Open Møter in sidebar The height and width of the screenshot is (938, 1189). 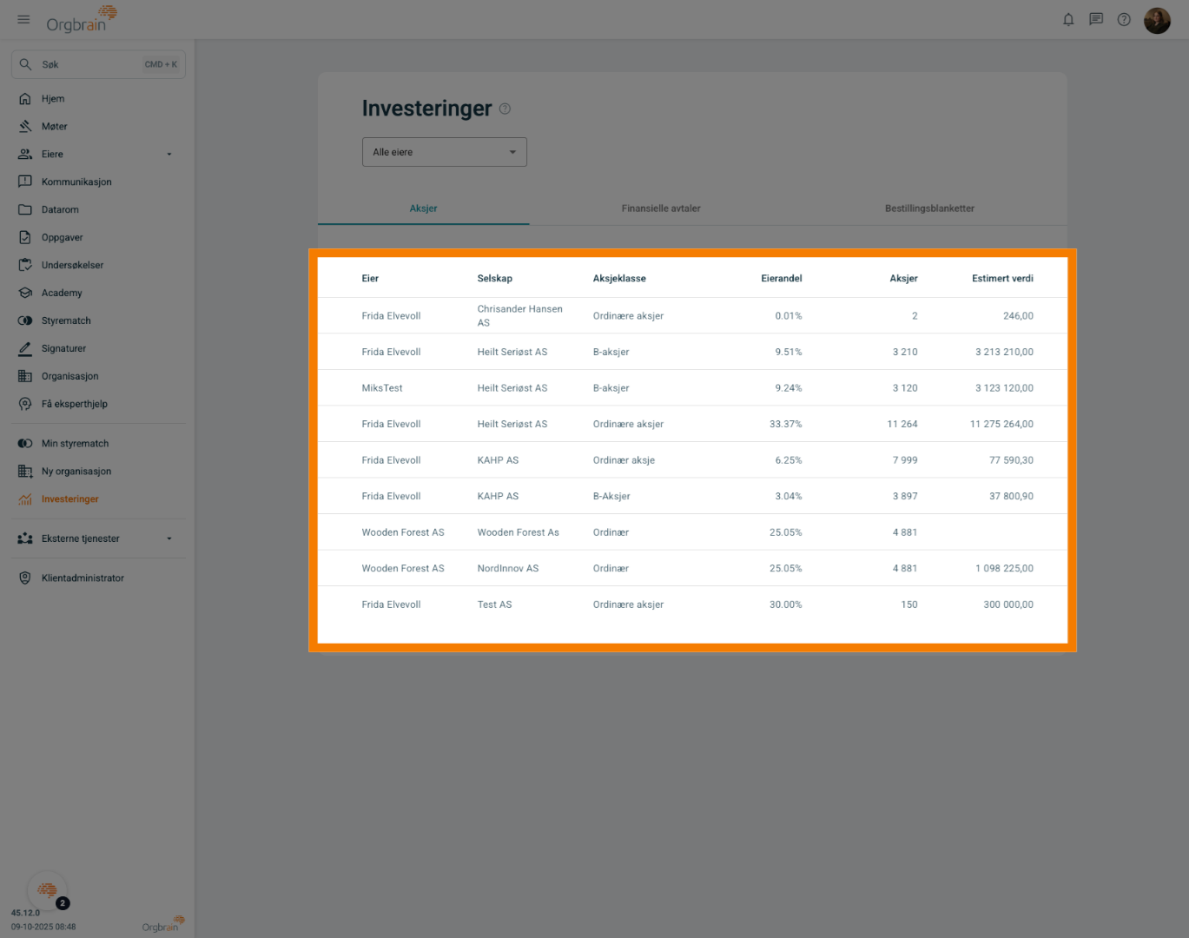point(54,127)
